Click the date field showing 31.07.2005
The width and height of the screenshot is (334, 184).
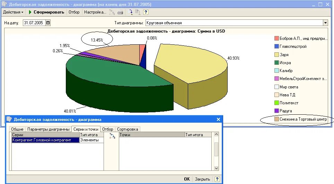click(34, 23)
